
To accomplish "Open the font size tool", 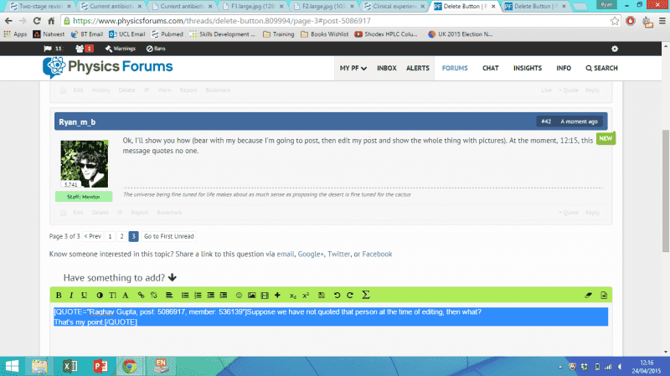I will (112, 296).
